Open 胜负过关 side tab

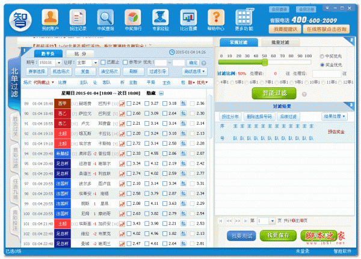click(15, 126)
